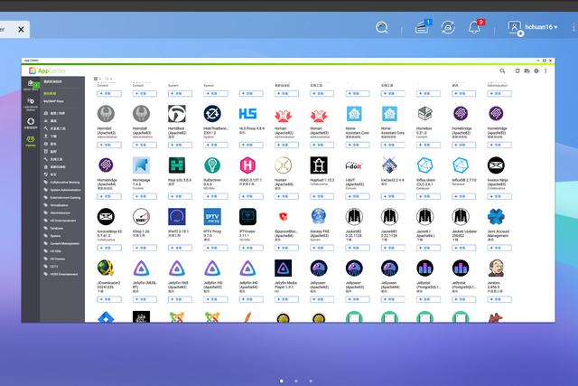Go to the first desktop page dot
The image size is (578, 386).
(282, 381)
